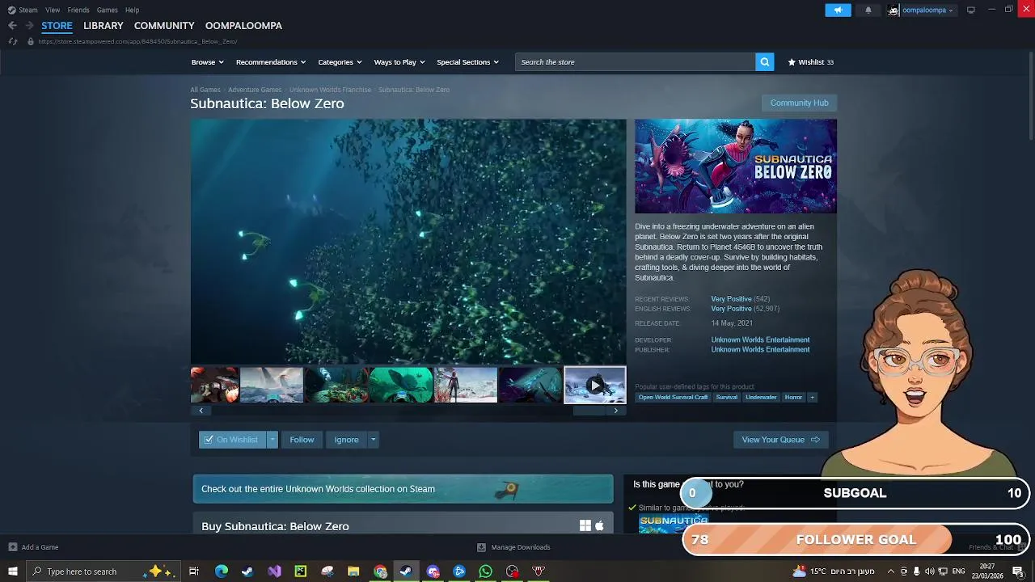Open the View menu
Image resolution: width=1035 pixels, height=582 pixels.
53,10
